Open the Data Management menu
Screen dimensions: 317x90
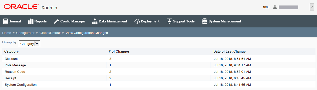[x=110, y=21]
